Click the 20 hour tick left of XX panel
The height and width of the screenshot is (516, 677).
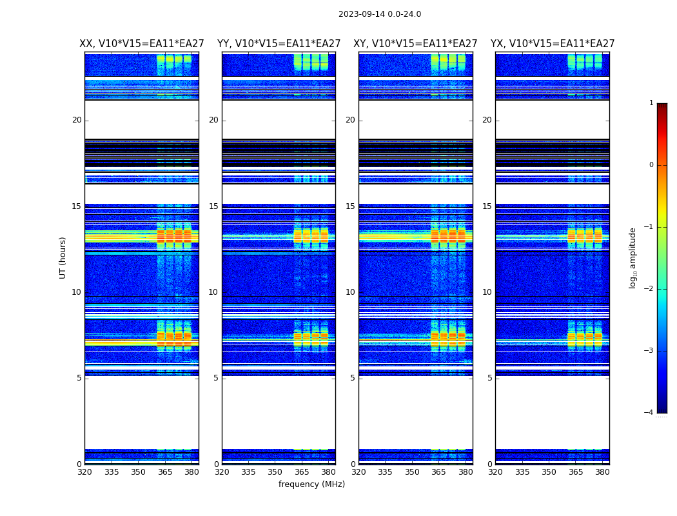[77, 120]
